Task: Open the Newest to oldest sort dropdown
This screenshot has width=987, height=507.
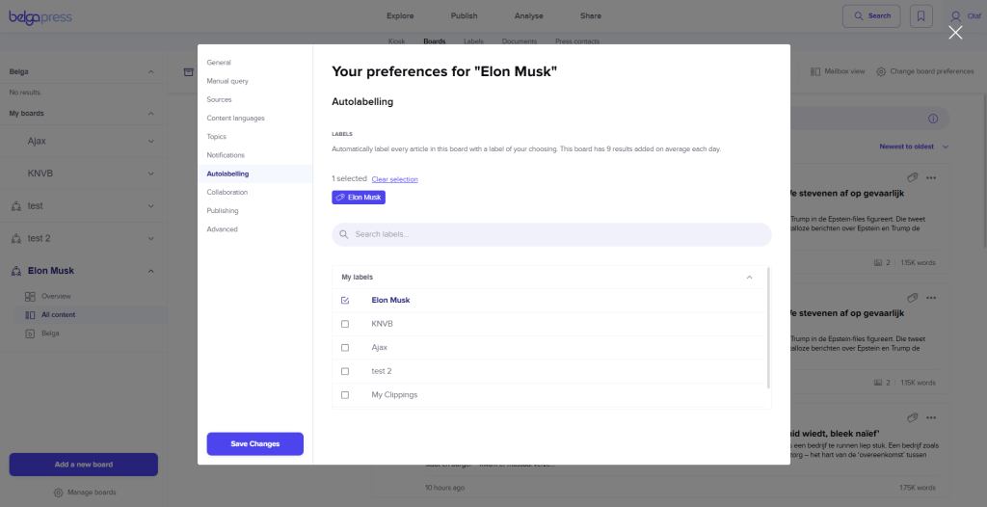Action: click(914, 147)
